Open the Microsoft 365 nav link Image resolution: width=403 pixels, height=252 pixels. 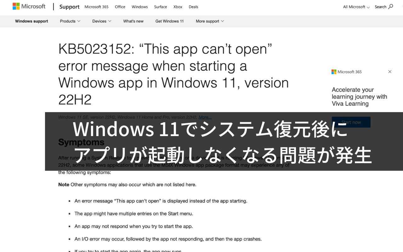point(96,7)
